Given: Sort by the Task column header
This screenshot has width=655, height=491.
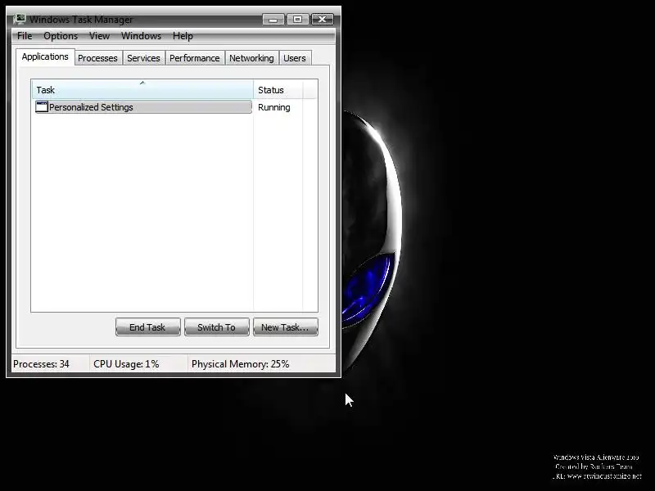Looking at the screenshot, I should [142, 90].
